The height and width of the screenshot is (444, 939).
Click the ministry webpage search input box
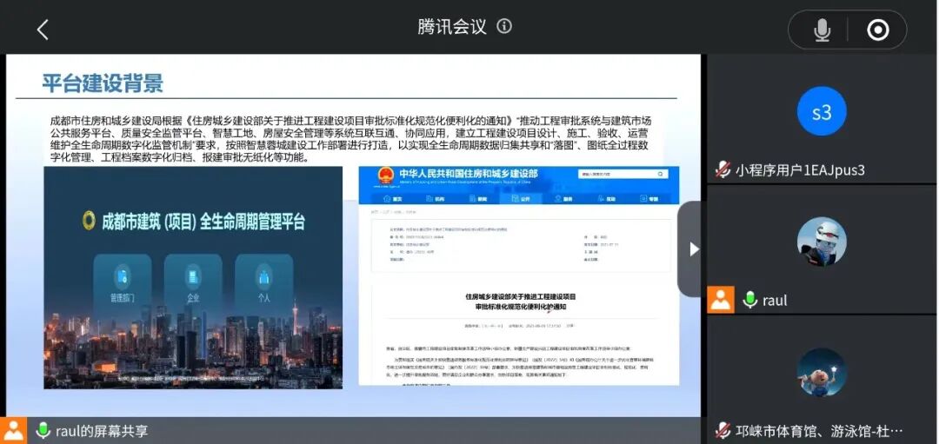pyautogui.click(x=616, y=174)
